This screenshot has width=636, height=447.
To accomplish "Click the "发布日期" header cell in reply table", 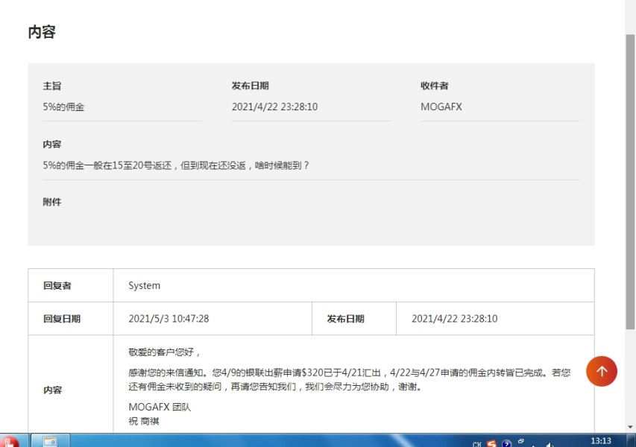I will click(353, 319).
